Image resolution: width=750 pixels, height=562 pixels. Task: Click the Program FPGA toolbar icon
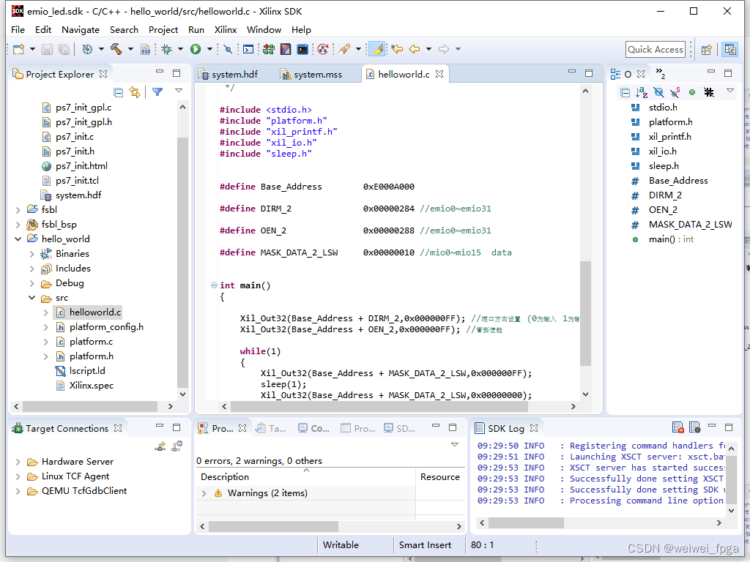pyautogui.click(x=269, y=49)
